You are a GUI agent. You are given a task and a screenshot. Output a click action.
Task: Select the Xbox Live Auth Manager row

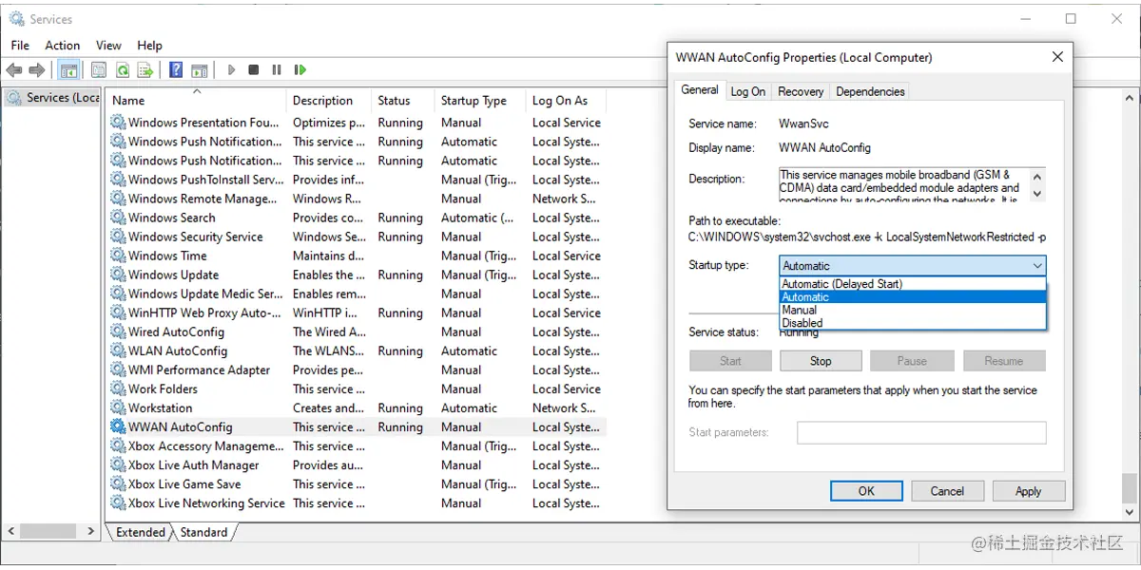coord(357,465)
